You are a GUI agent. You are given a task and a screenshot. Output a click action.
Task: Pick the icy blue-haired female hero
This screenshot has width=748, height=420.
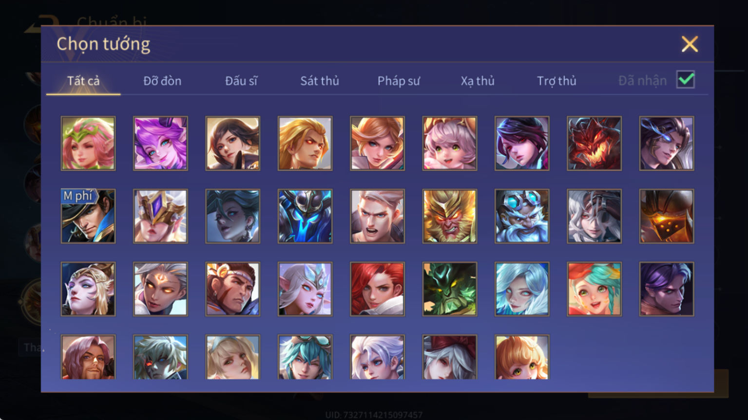[x=522, y=289]
